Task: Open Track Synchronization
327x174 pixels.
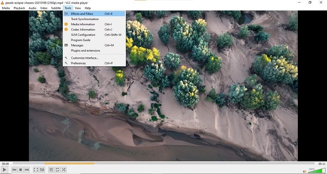Action: pyautogui.click(x=94, y=19)
